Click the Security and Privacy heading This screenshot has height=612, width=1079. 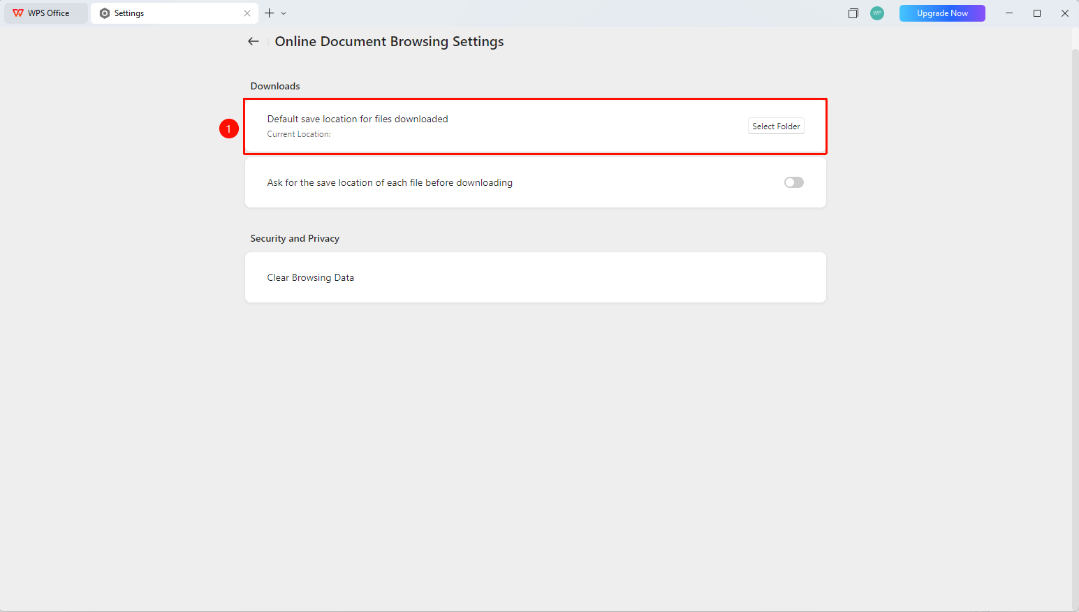click(295, 238)
